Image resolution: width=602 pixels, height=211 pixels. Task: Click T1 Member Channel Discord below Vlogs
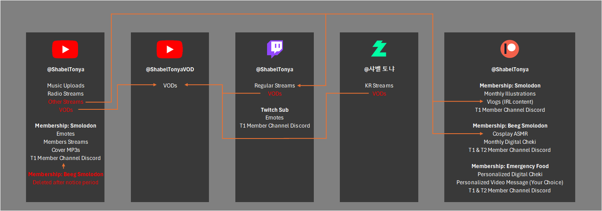click(x=510, y=110)
